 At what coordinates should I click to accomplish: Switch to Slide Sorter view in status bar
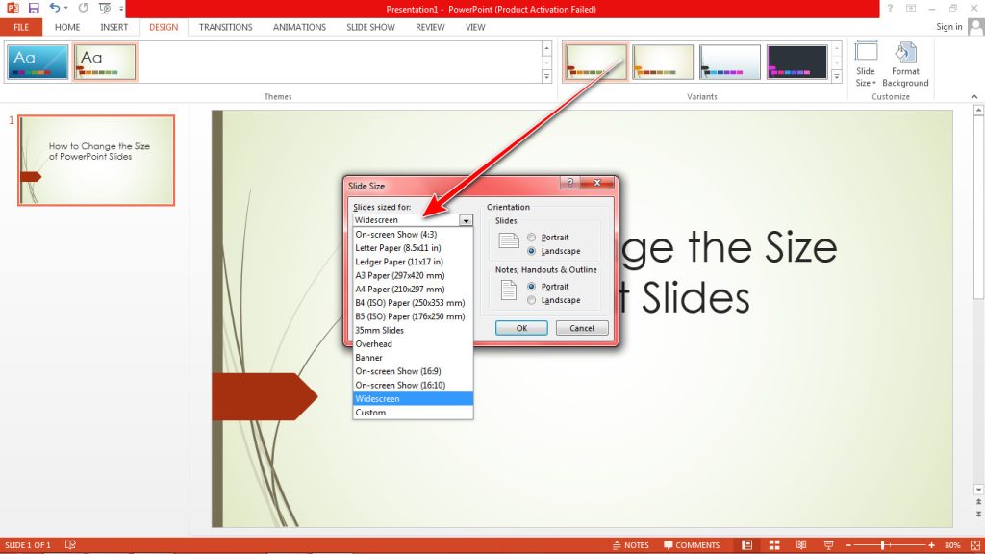pos(774,544)
